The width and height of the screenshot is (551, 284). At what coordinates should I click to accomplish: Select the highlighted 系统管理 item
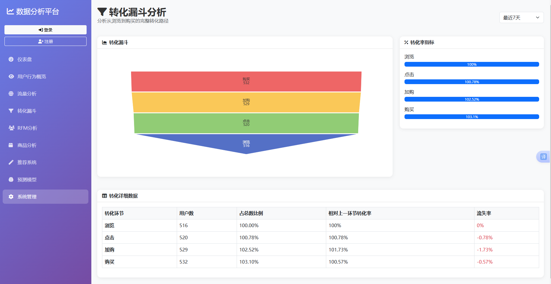(45, 197)
